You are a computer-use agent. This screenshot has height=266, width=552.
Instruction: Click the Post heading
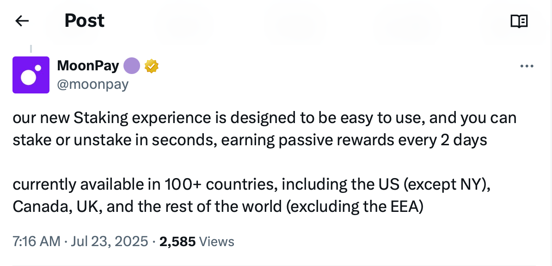click(85, 20)
